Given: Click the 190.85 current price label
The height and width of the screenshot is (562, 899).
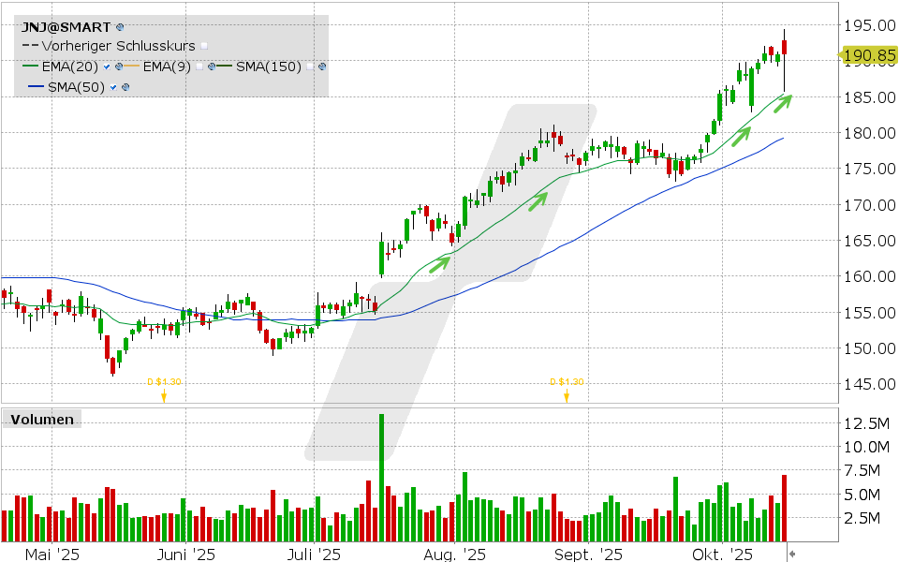Looking at the screenshot, I should (x=869, y=56).
